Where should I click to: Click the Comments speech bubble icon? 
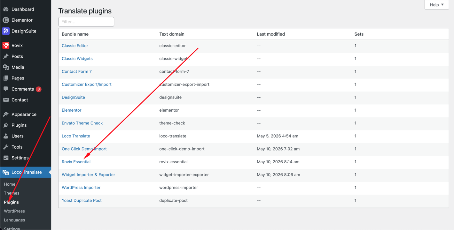pyautogui.click(x=6, y=89)
